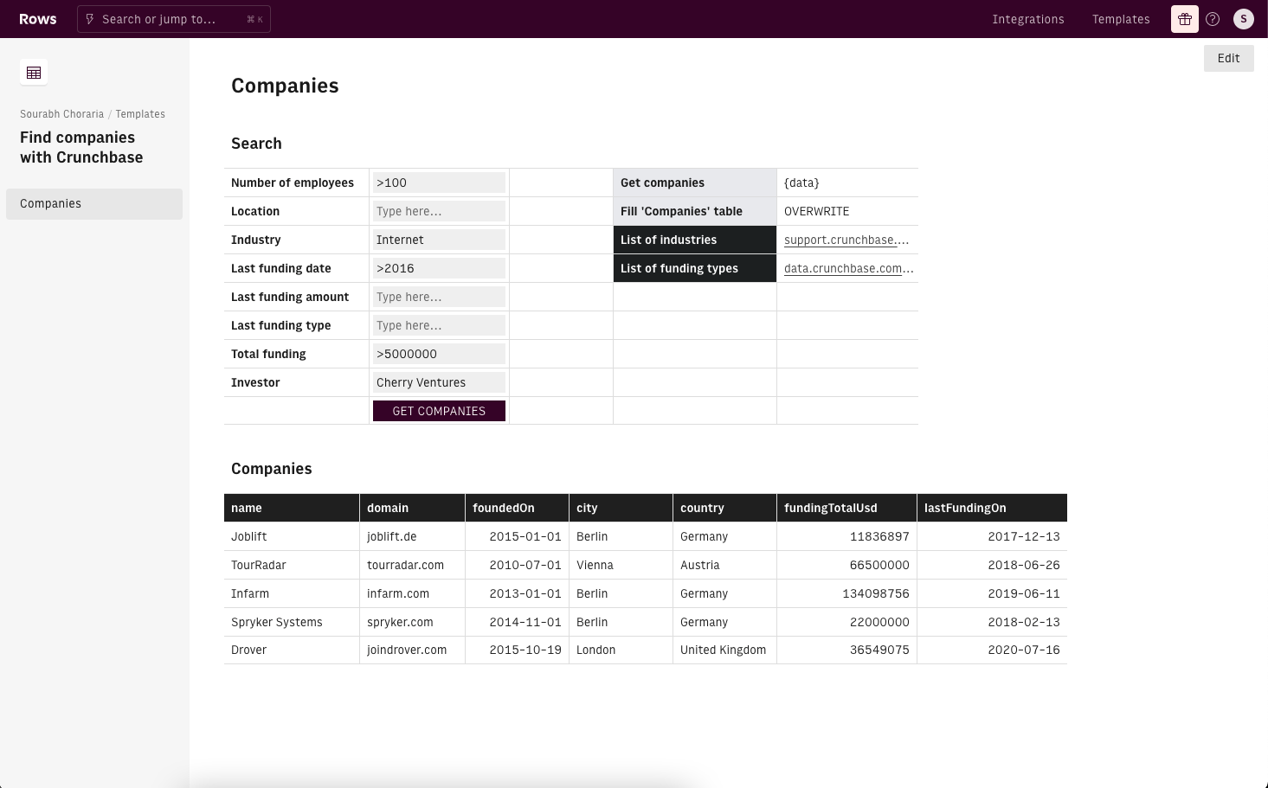The height and width of the screenshot is (788, 1268).
Task: Open the data.crunchbase.com funding types link
Action: (849, 269)
